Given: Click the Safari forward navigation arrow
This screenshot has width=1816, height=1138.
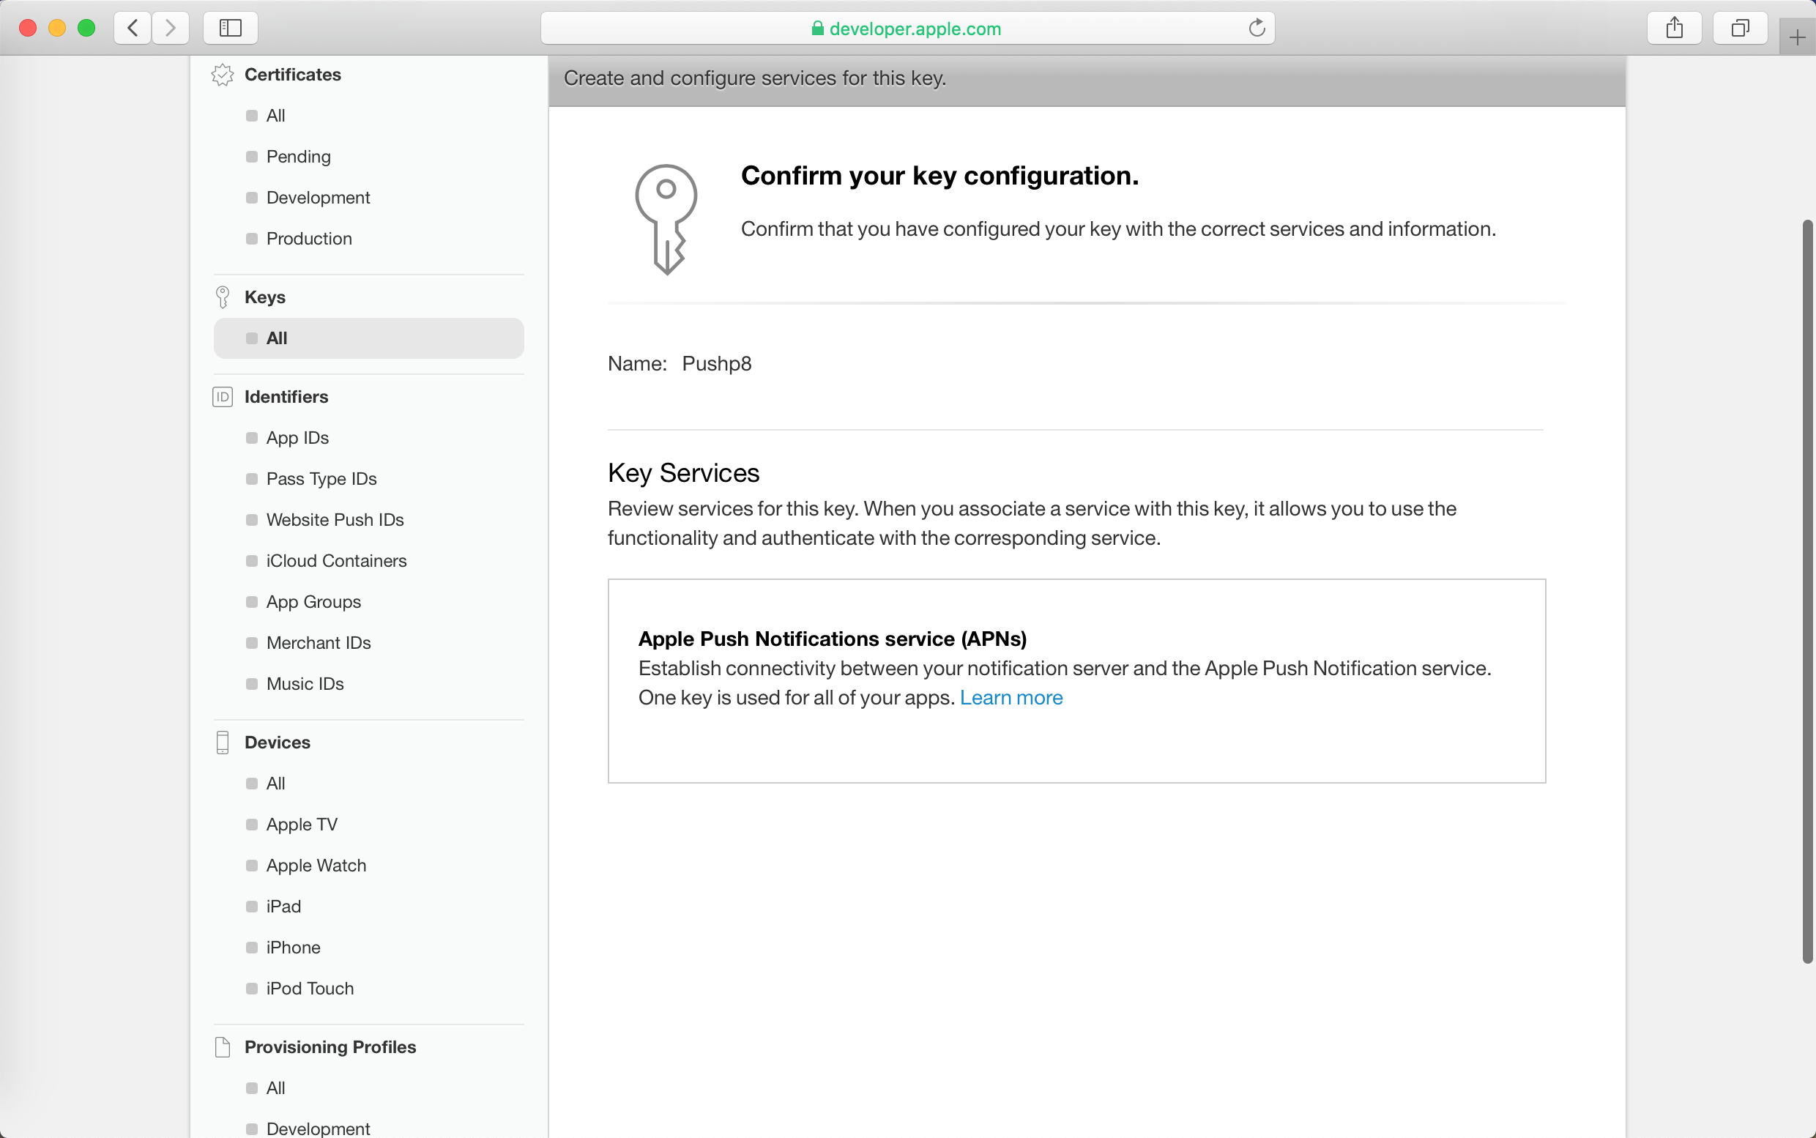Looking at the screenshot, I should pyautogui.click(x=171, y=28).
